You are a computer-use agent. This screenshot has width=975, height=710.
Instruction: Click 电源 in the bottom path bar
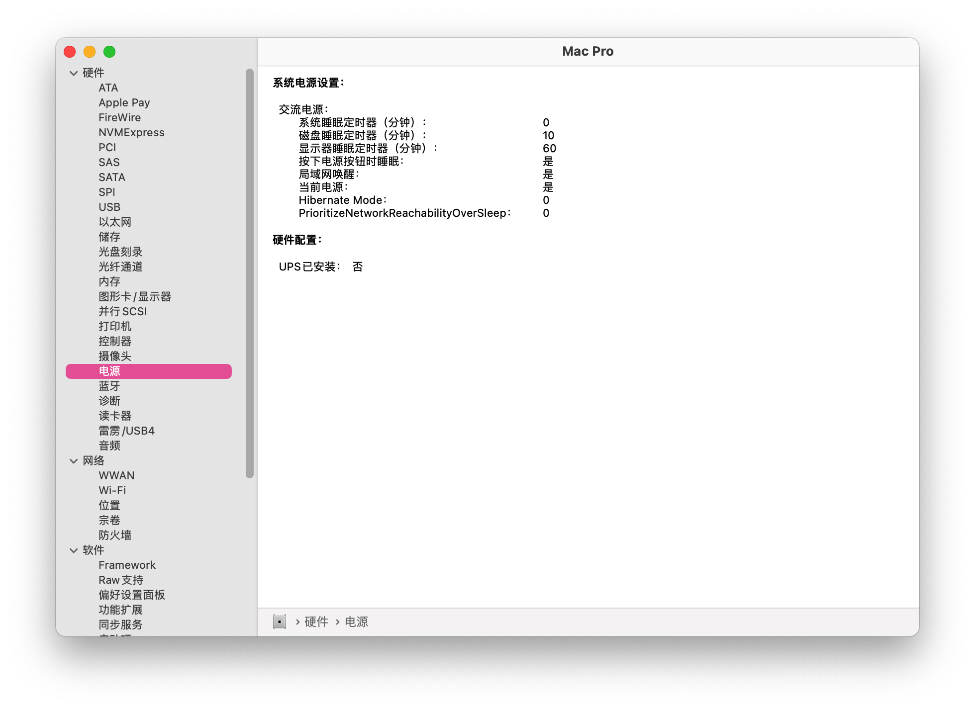point(356,621)
